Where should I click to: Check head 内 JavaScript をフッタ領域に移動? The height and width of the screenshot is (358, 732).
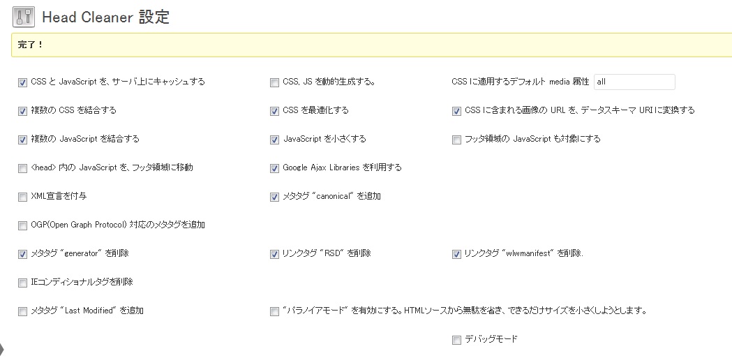tap(23, 168)
